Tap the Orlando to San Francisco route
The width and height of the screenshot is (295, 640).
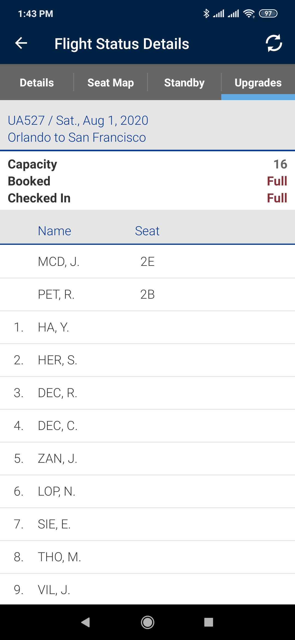click(x=77, y=137)
